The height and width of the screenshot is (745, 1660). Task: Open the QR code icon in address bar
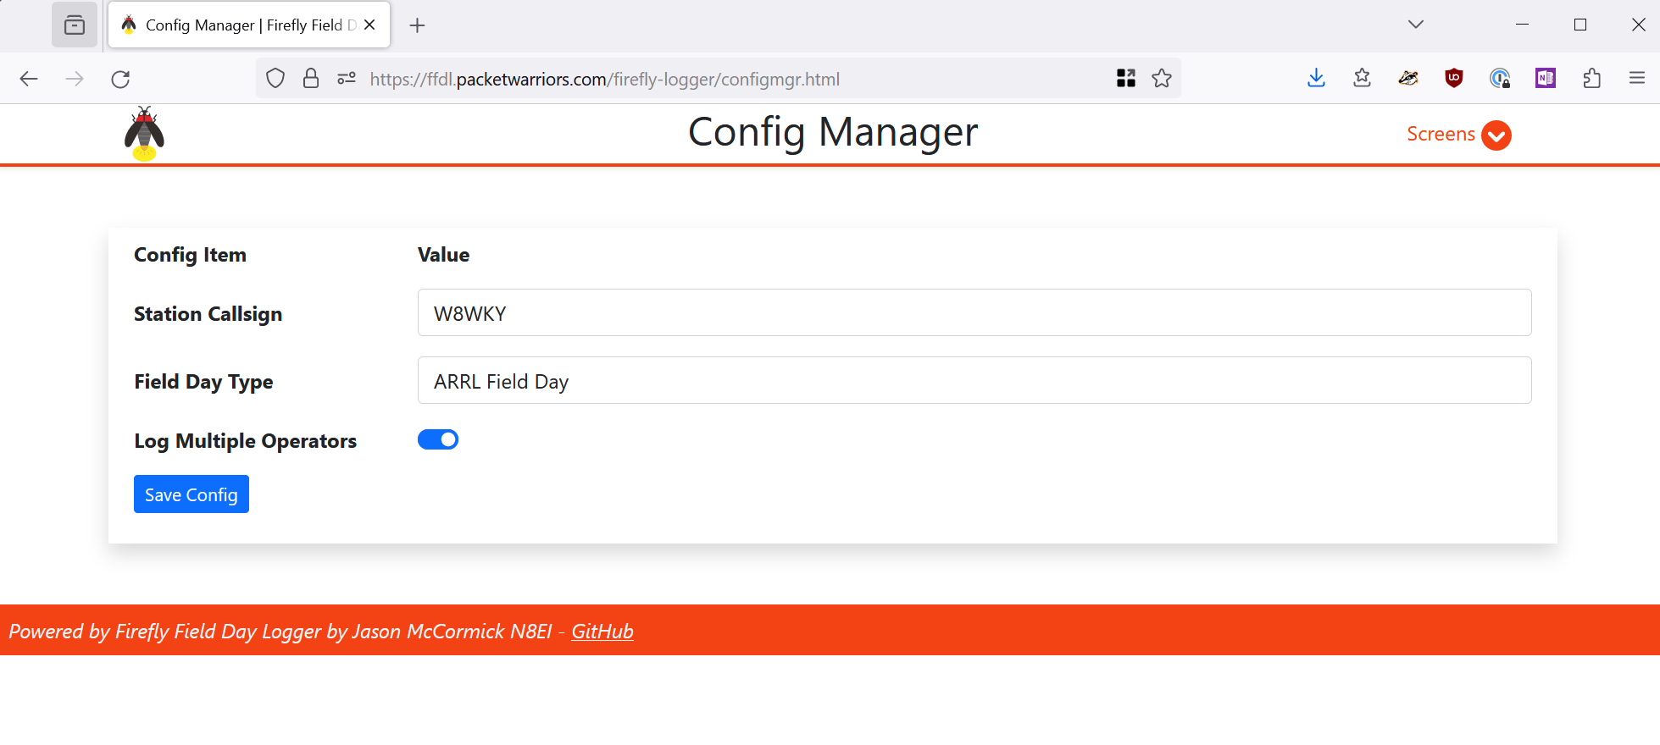pyautogui.click(x=1125, y=79)
